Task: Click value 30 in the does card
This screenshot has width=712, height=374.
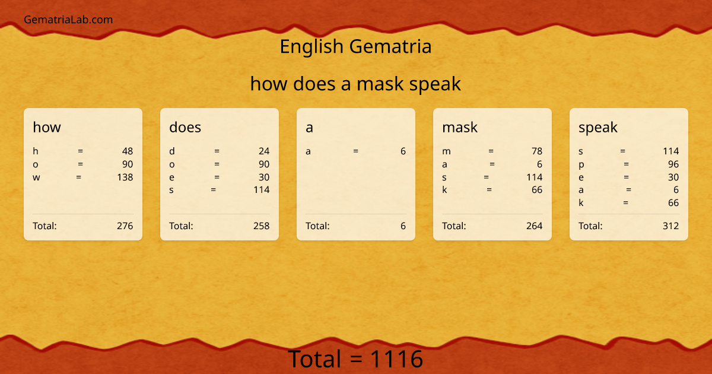Action: pyautogui.click(x=264, y=177)
